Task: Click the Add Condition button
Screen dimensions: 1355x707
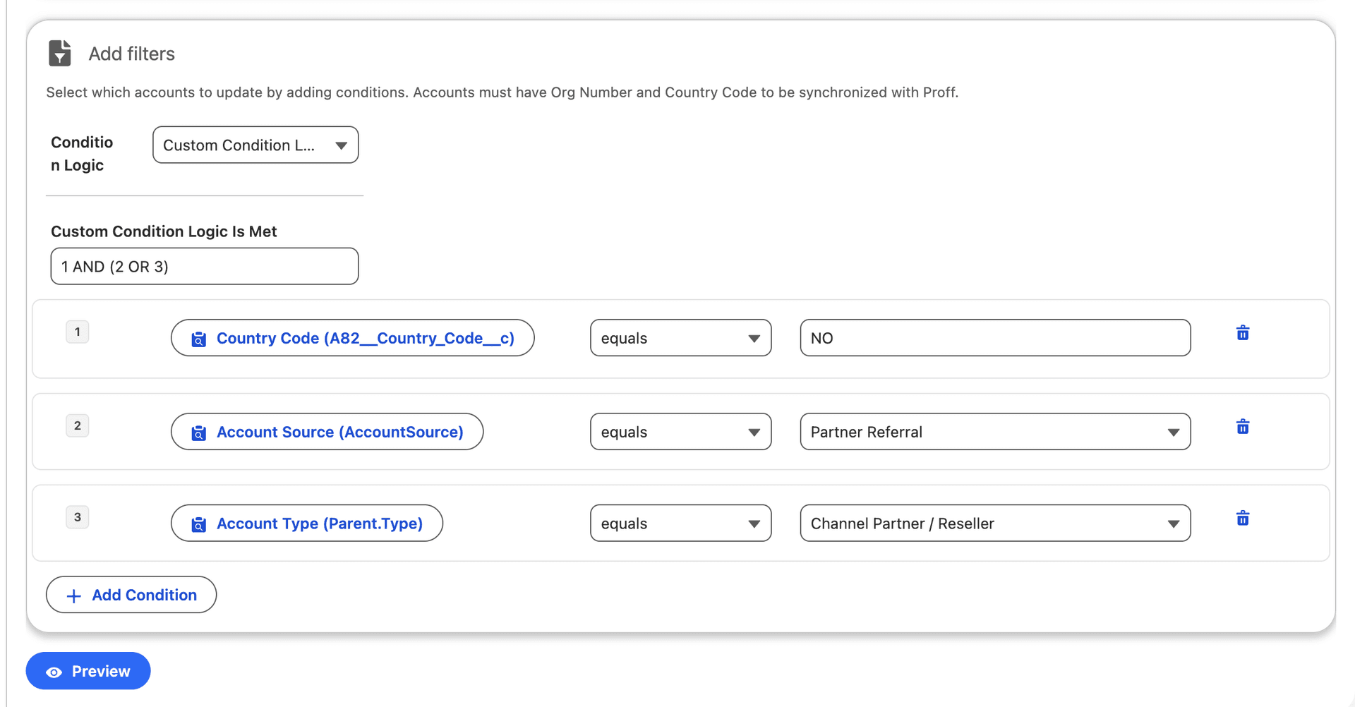Action: [x=131, y=595]
